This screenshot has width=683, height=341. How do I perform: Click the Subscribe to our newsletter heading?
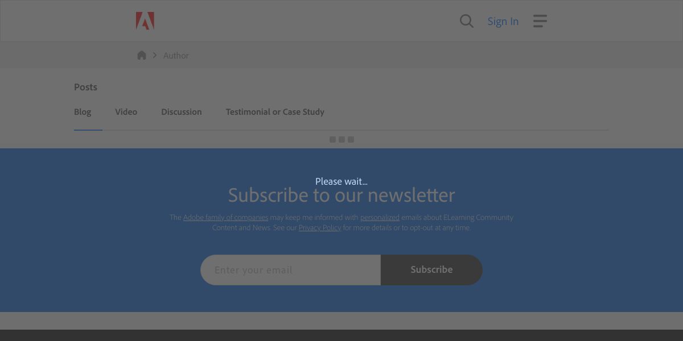tap(341, 195)
